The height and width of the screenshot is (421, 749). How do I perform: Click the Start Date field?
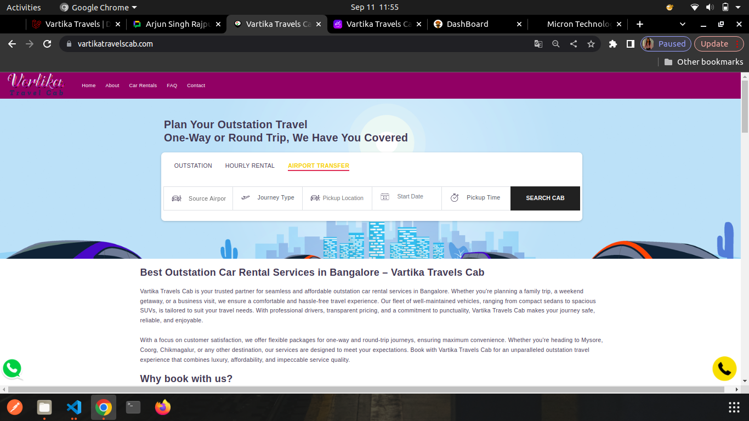(406, 197)
